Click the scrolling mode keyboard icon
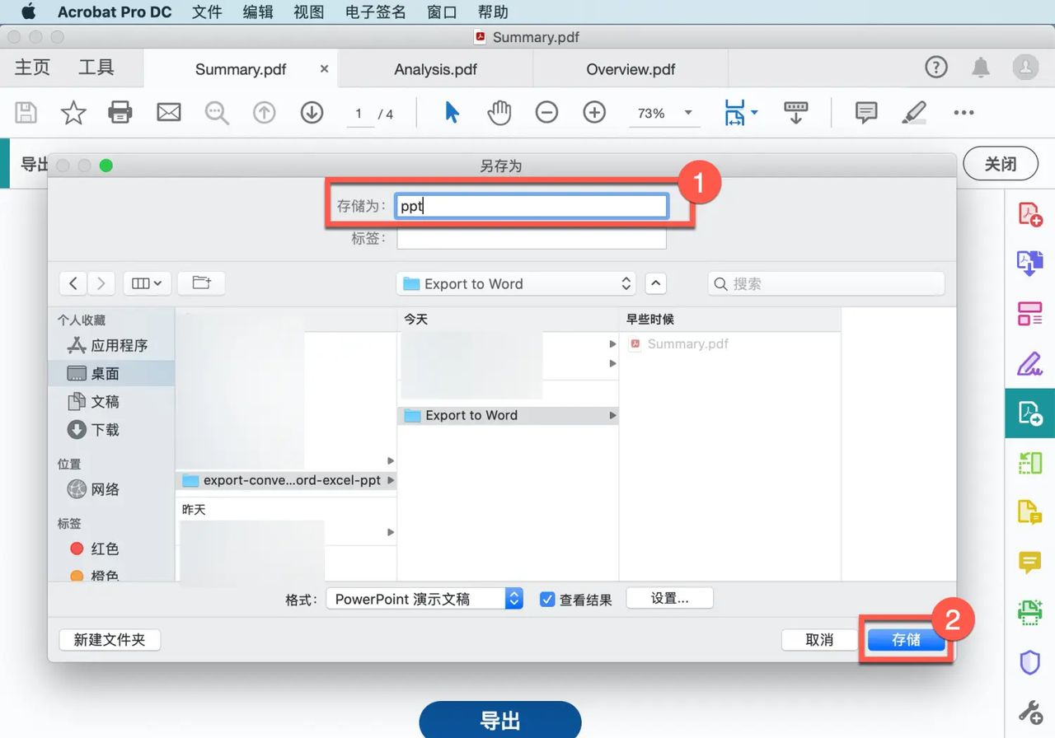Screen dimensions: 1055x738 795,113
